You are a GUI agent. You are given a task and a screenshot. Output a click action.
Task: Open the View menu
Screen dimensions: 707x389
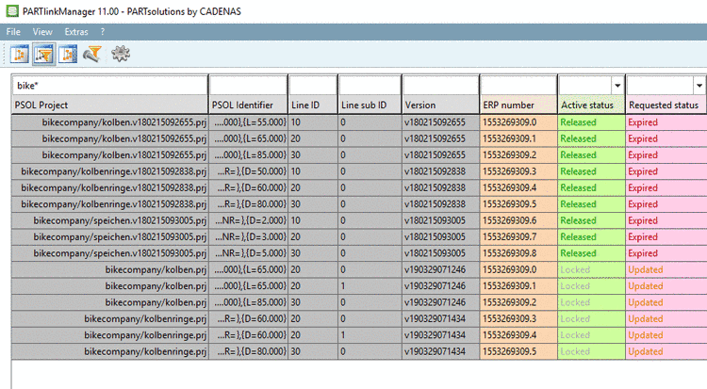pyautogui.click(x=42, y=32)
